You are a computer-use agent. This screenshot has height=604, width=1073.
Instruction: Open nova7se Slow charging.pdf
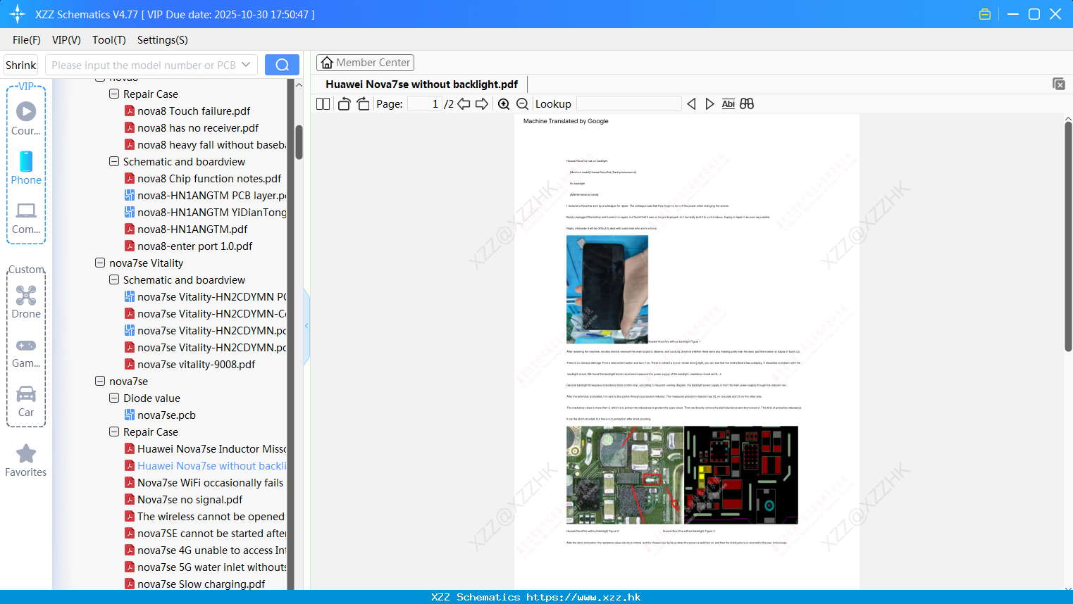click(x=195, y=584)
